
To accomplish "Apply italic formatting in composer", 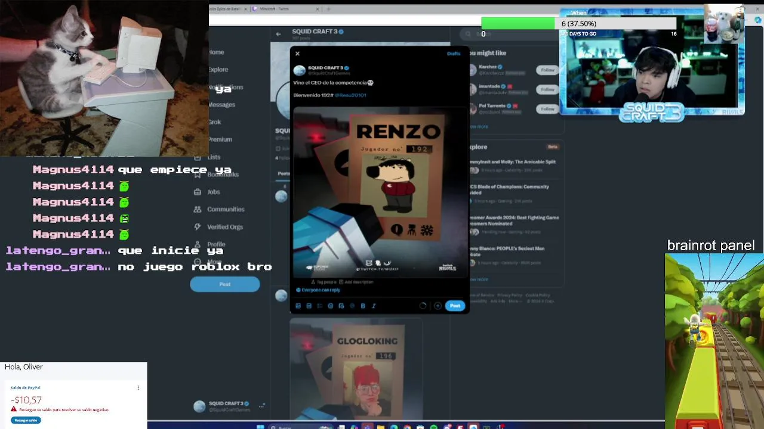I will pyautogui.click(x=374, y=306).
